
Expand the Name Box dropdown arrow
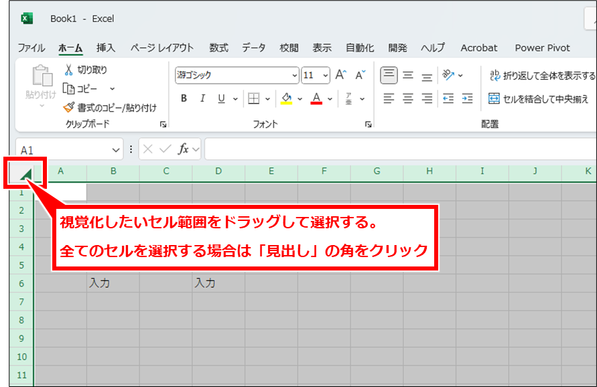point(115,149)
